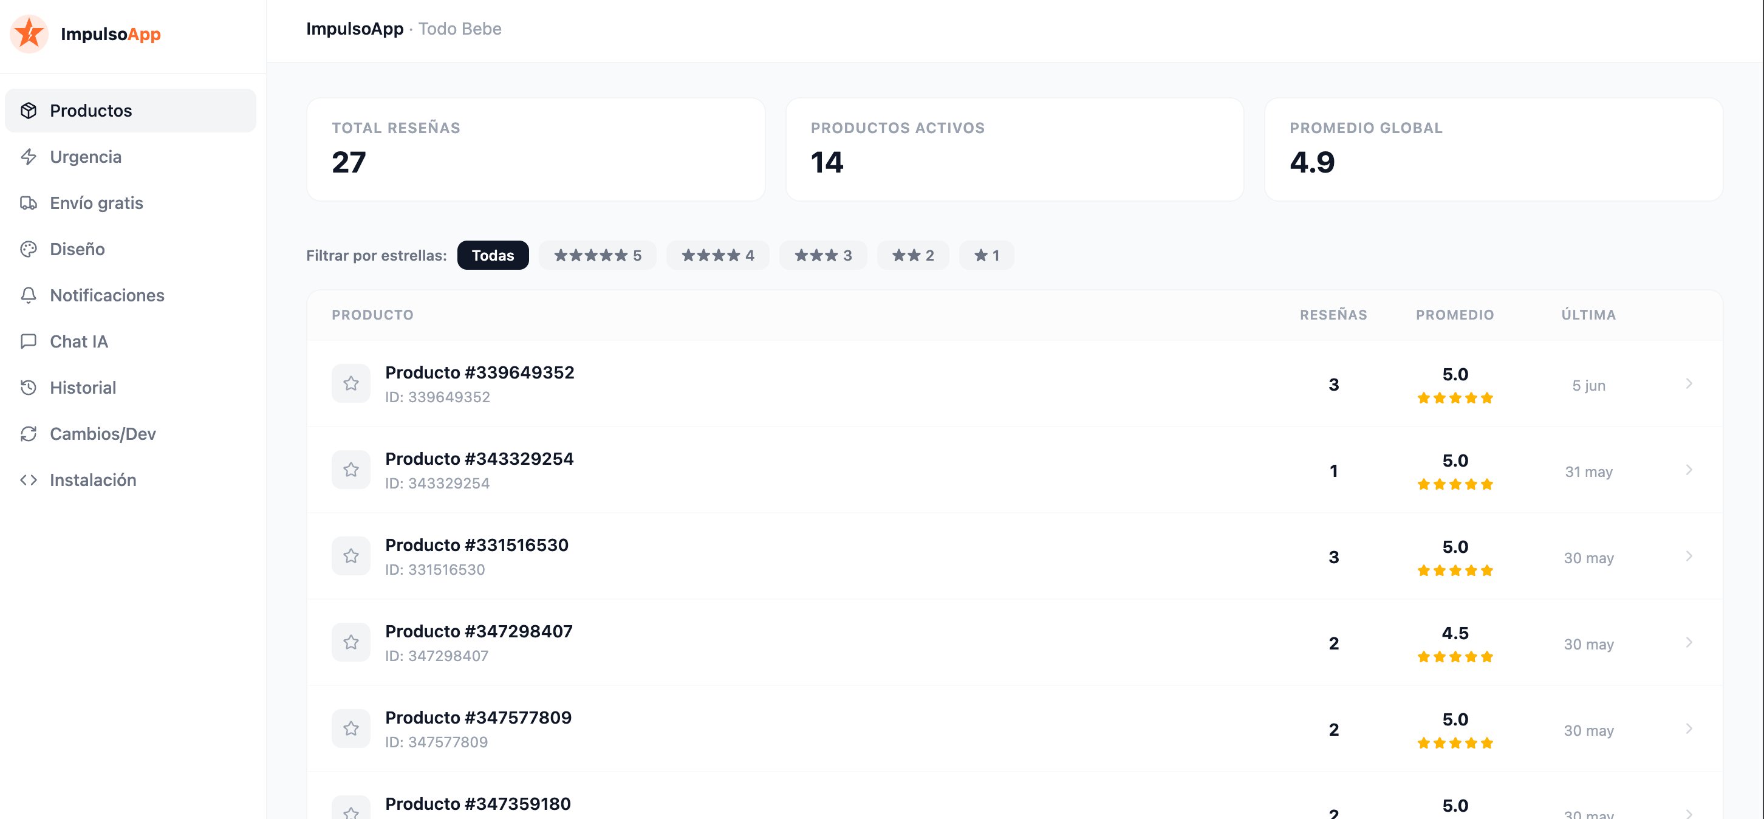This screenshot has height=819, width=1764.
Task: Select the Todas star filter
Action: pos(493,255)
